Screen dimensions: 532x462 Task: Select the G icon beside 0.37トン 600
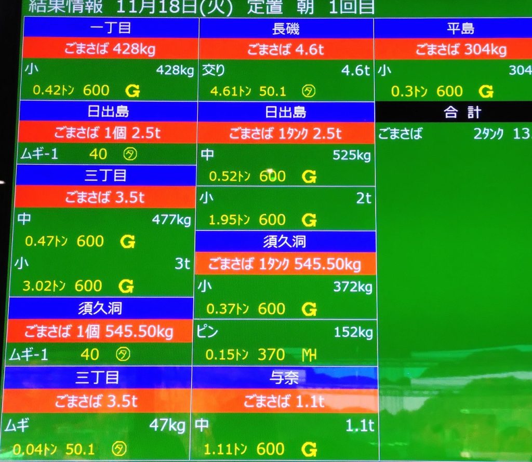(309, 310)
